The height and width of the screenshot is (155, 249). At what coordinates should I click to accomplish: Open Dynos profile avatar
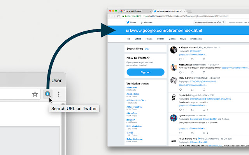point(174,118)
